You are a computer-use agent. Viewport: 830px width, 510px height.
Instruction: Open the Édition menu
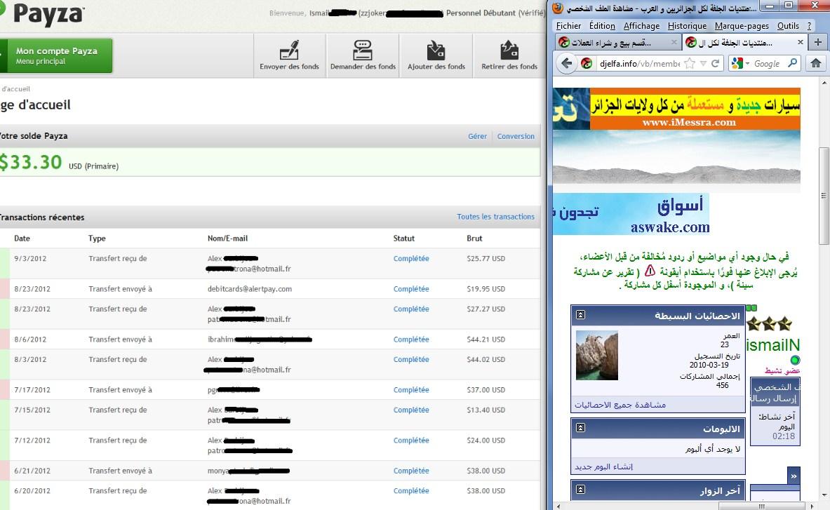tap(602, 26)
